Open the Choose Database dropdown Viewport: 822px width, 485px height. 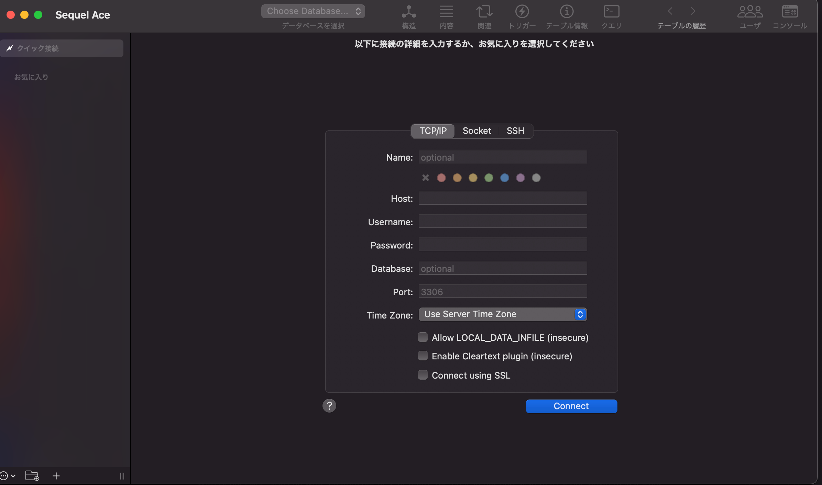313,11
